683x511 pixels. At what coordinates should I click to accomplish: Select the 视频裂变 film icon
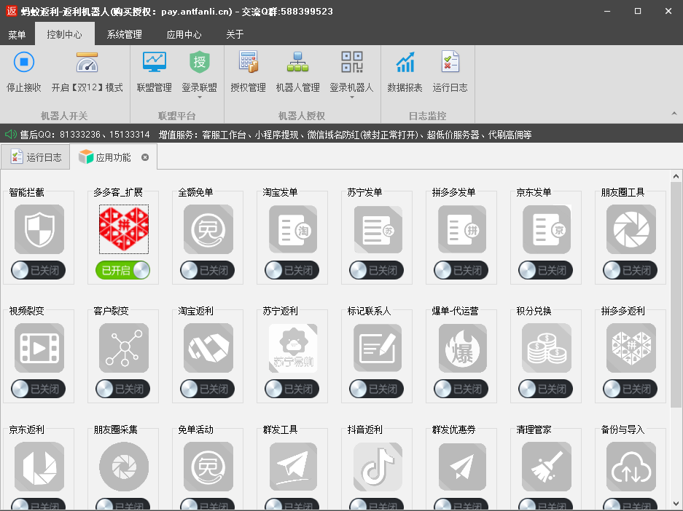(39, 348)
